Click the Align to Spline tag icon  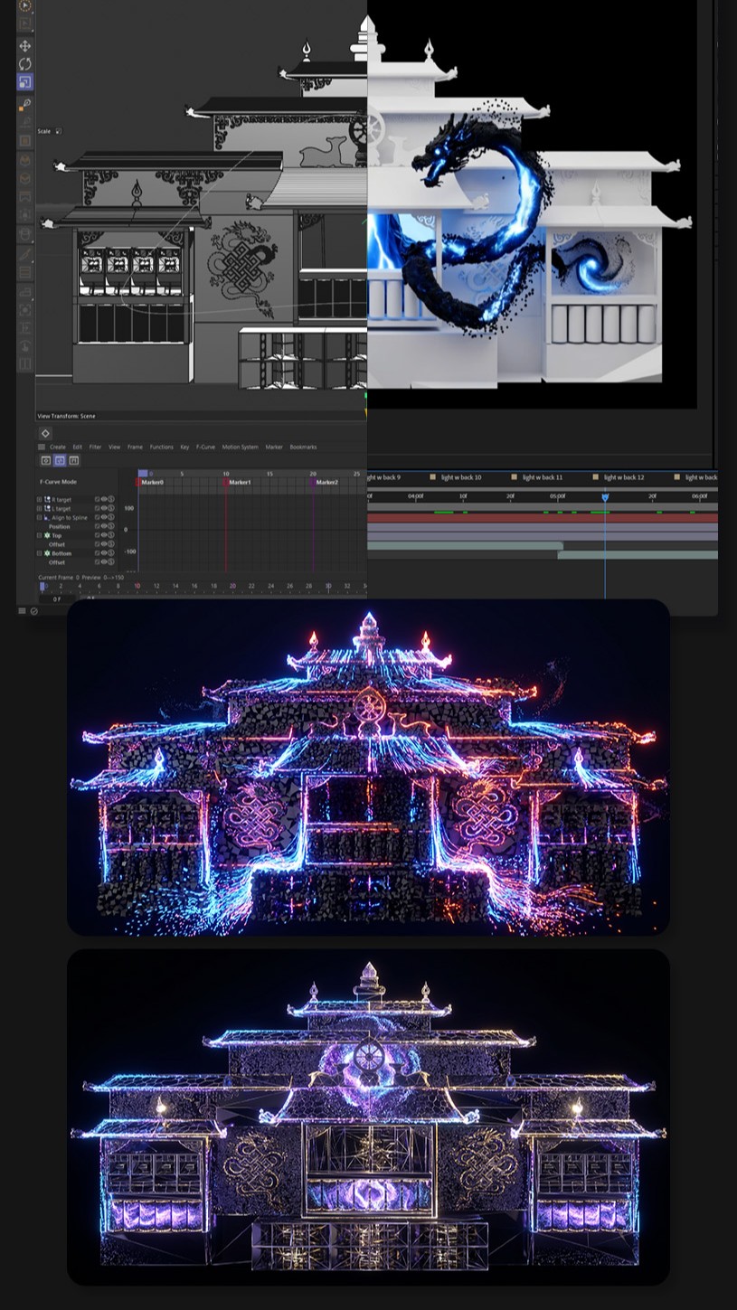47,517
